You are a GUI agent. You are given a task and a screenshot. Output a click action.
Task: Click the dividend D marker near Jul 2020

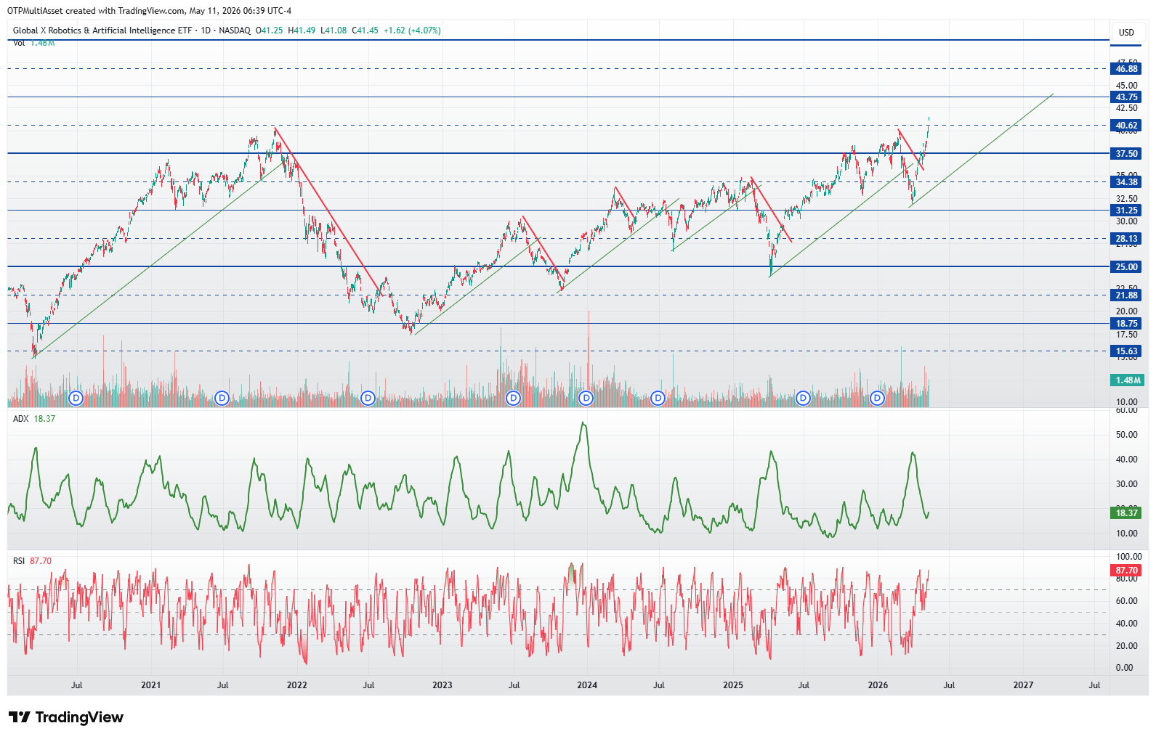coord(76,398)
